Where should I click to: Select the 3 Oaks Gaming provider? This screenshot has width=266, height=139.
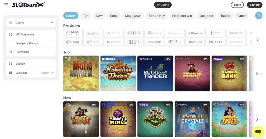pos(73,33)
